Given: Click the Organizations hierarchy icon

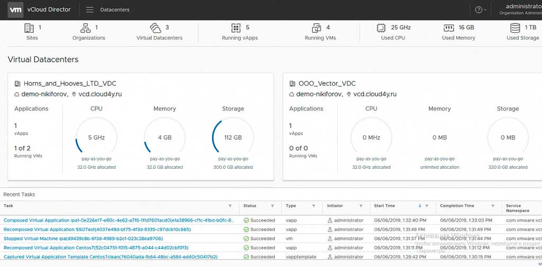Looking at the screenshot, I should 85,28.
